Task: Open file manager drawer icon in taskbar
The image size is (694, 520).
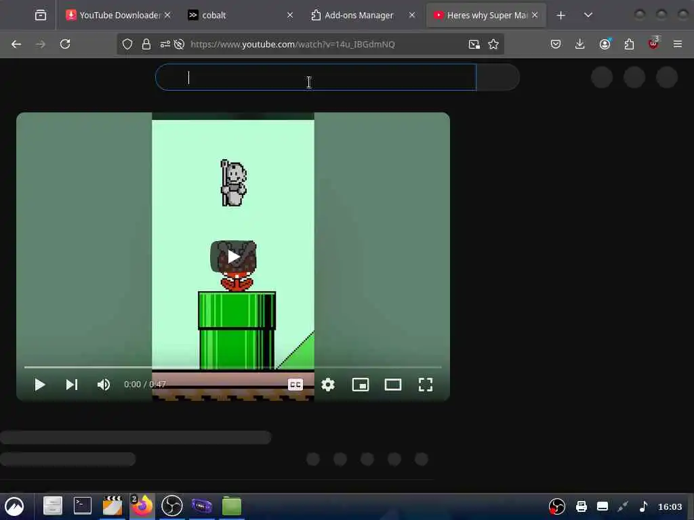Action: 53,505
